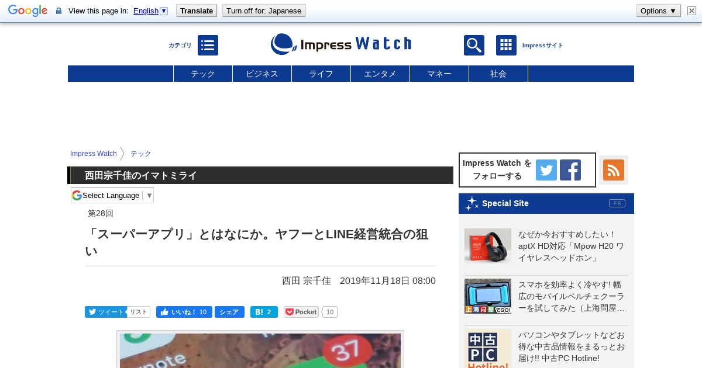Screen dimensions: 702x368
Task: Open the English language dropdown arrow
Action: pyautogui.click(x=164, y=11)
